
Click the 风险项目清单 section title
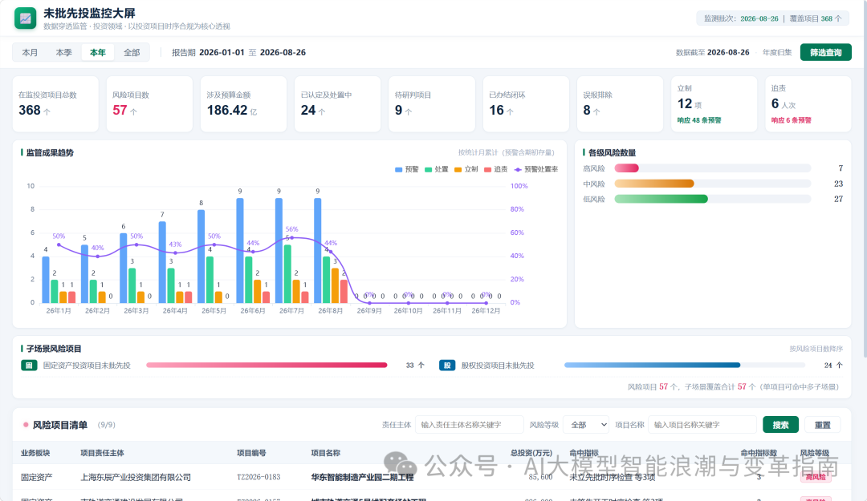[x=59, y=425]
